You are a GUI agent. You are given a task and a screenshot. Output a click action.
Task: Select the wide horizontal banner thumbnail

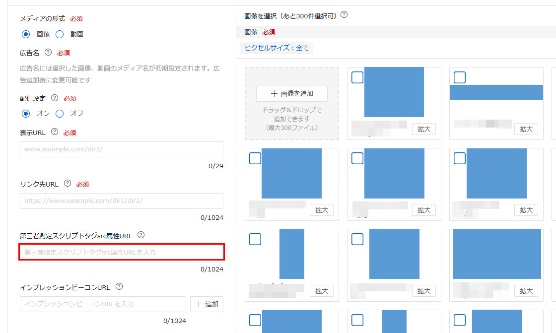click(x=496, y=92)
